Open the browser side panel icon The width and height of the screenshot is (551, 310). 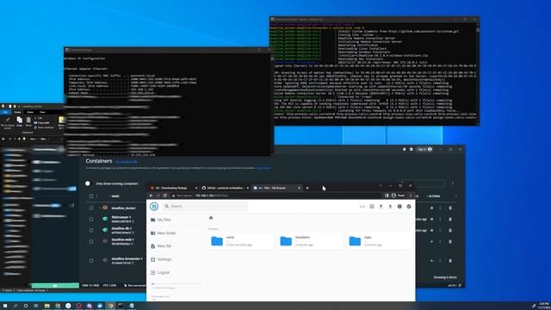(387, 195)
